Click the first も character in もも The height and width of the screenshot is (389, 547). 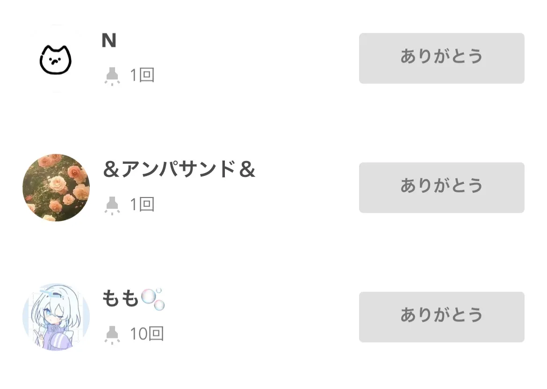coord(111,299)
